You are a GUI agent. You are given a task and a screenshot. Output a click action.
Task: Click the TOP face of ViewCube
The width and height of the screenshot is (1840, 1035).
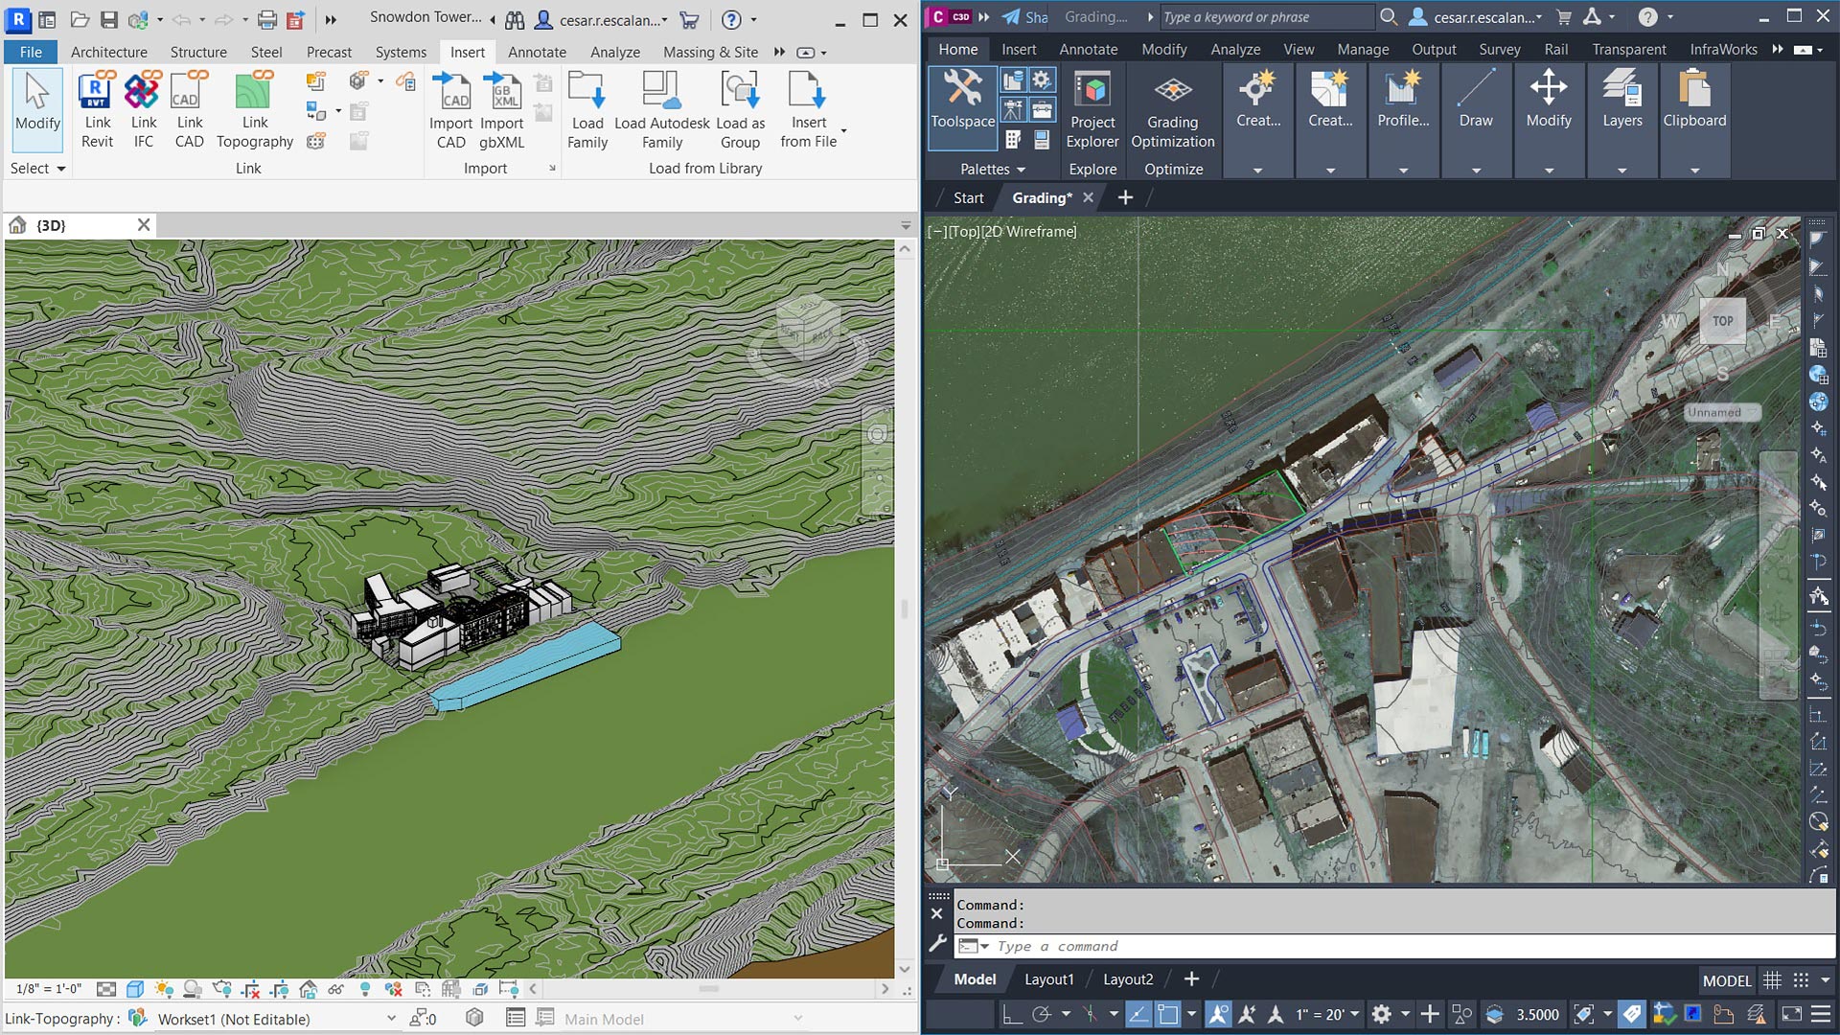click(1722, 321)
